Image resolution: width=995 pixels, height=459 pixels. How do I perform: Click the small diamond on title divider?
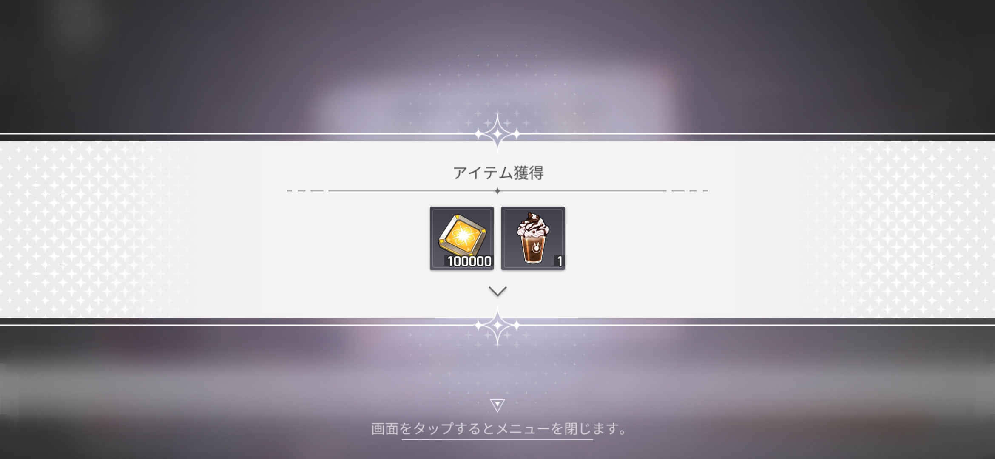coord(497,191)
